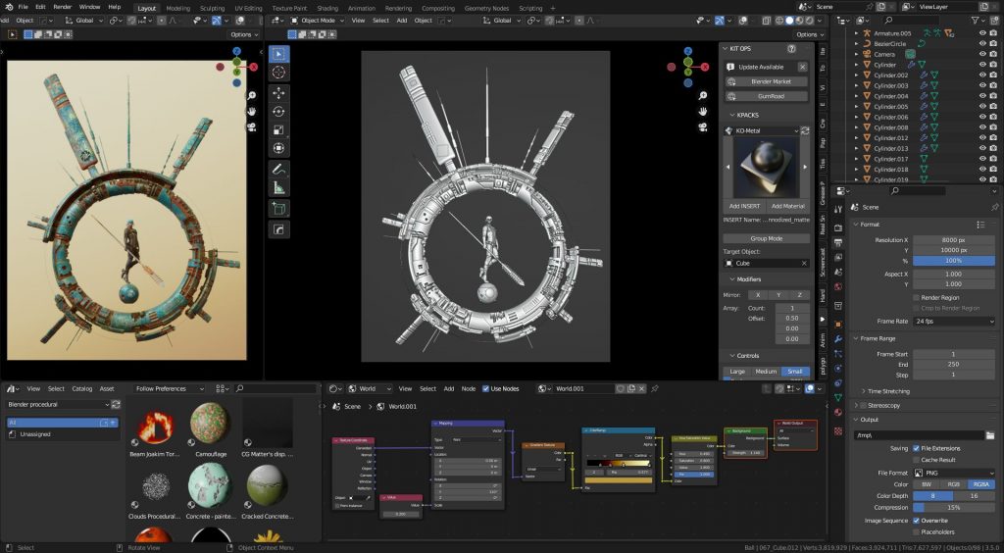Click Blender Market button

point(767,82)
